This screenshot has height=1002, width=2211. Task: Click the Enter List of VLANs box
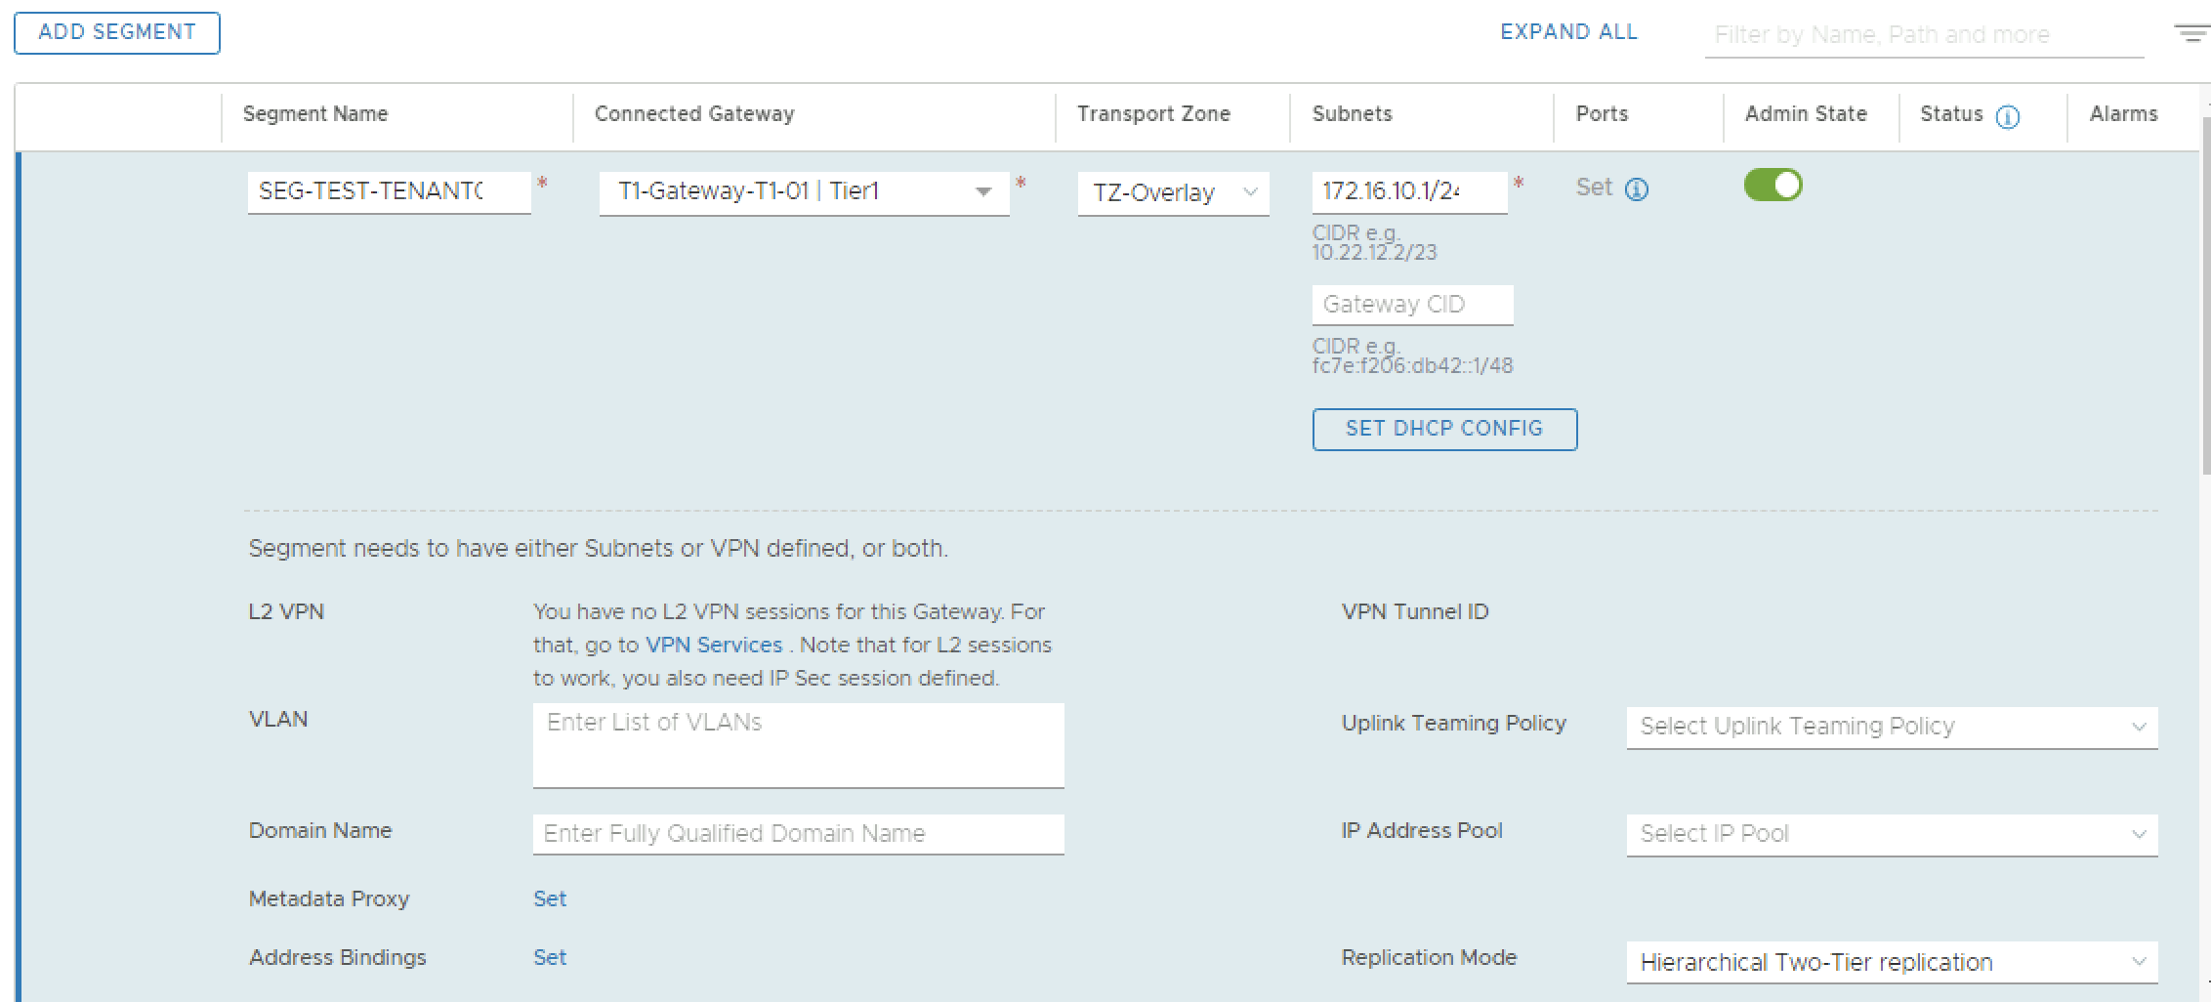797,744
